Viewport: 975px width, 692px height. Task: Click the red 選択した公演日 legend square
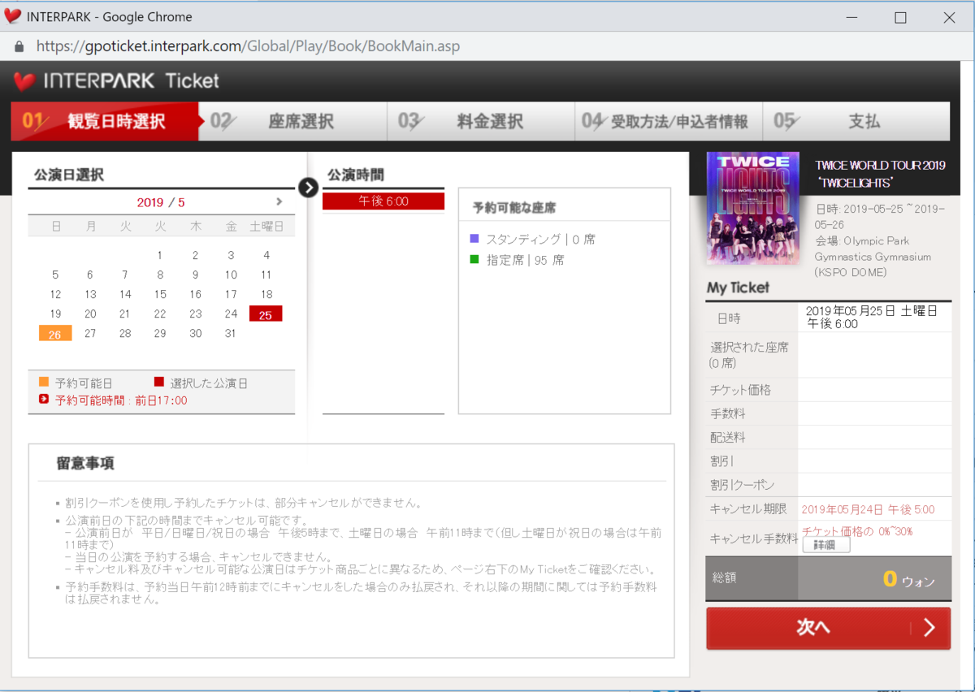[159, 382]
